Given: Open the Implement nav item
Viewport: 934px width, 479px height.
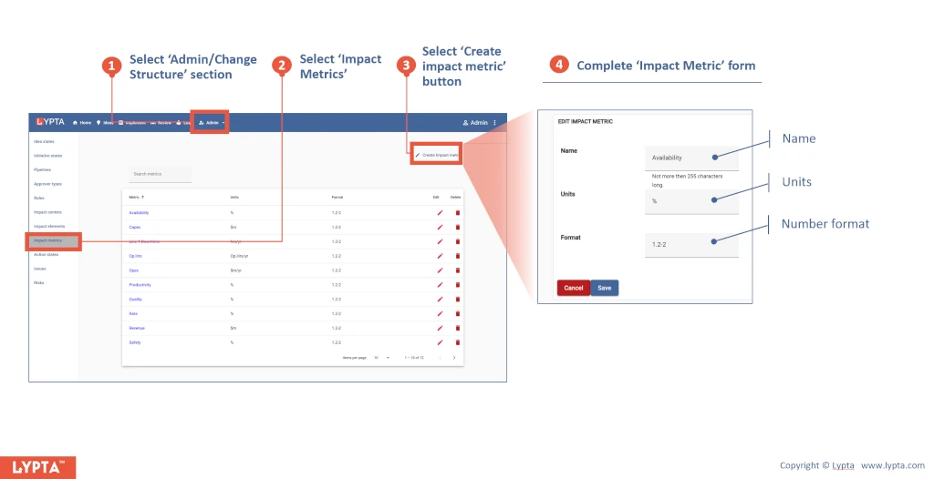Looking at the screenshot, I should click(132, 123).
